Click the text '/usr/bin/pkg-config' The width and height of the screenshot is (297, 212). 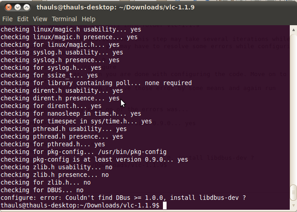(x=132, y=152)
